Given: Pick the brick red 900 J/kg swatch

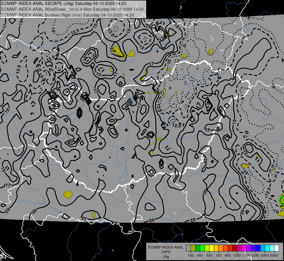Looking at the screenshot, I should coord(230,248).
